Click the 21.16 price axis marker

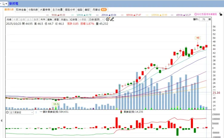pos(216,93)
